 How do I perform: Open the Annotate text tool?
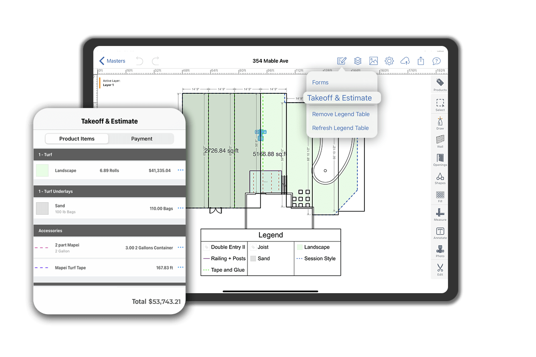[440, 232]
